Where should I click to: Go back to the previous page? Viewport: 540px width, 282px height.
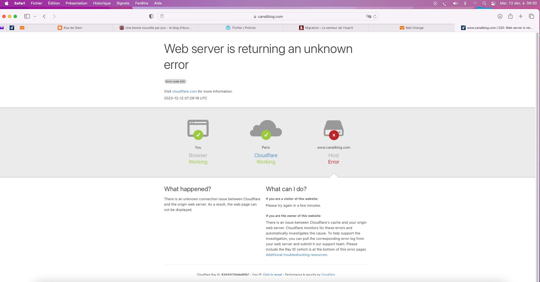click(44, 16)
